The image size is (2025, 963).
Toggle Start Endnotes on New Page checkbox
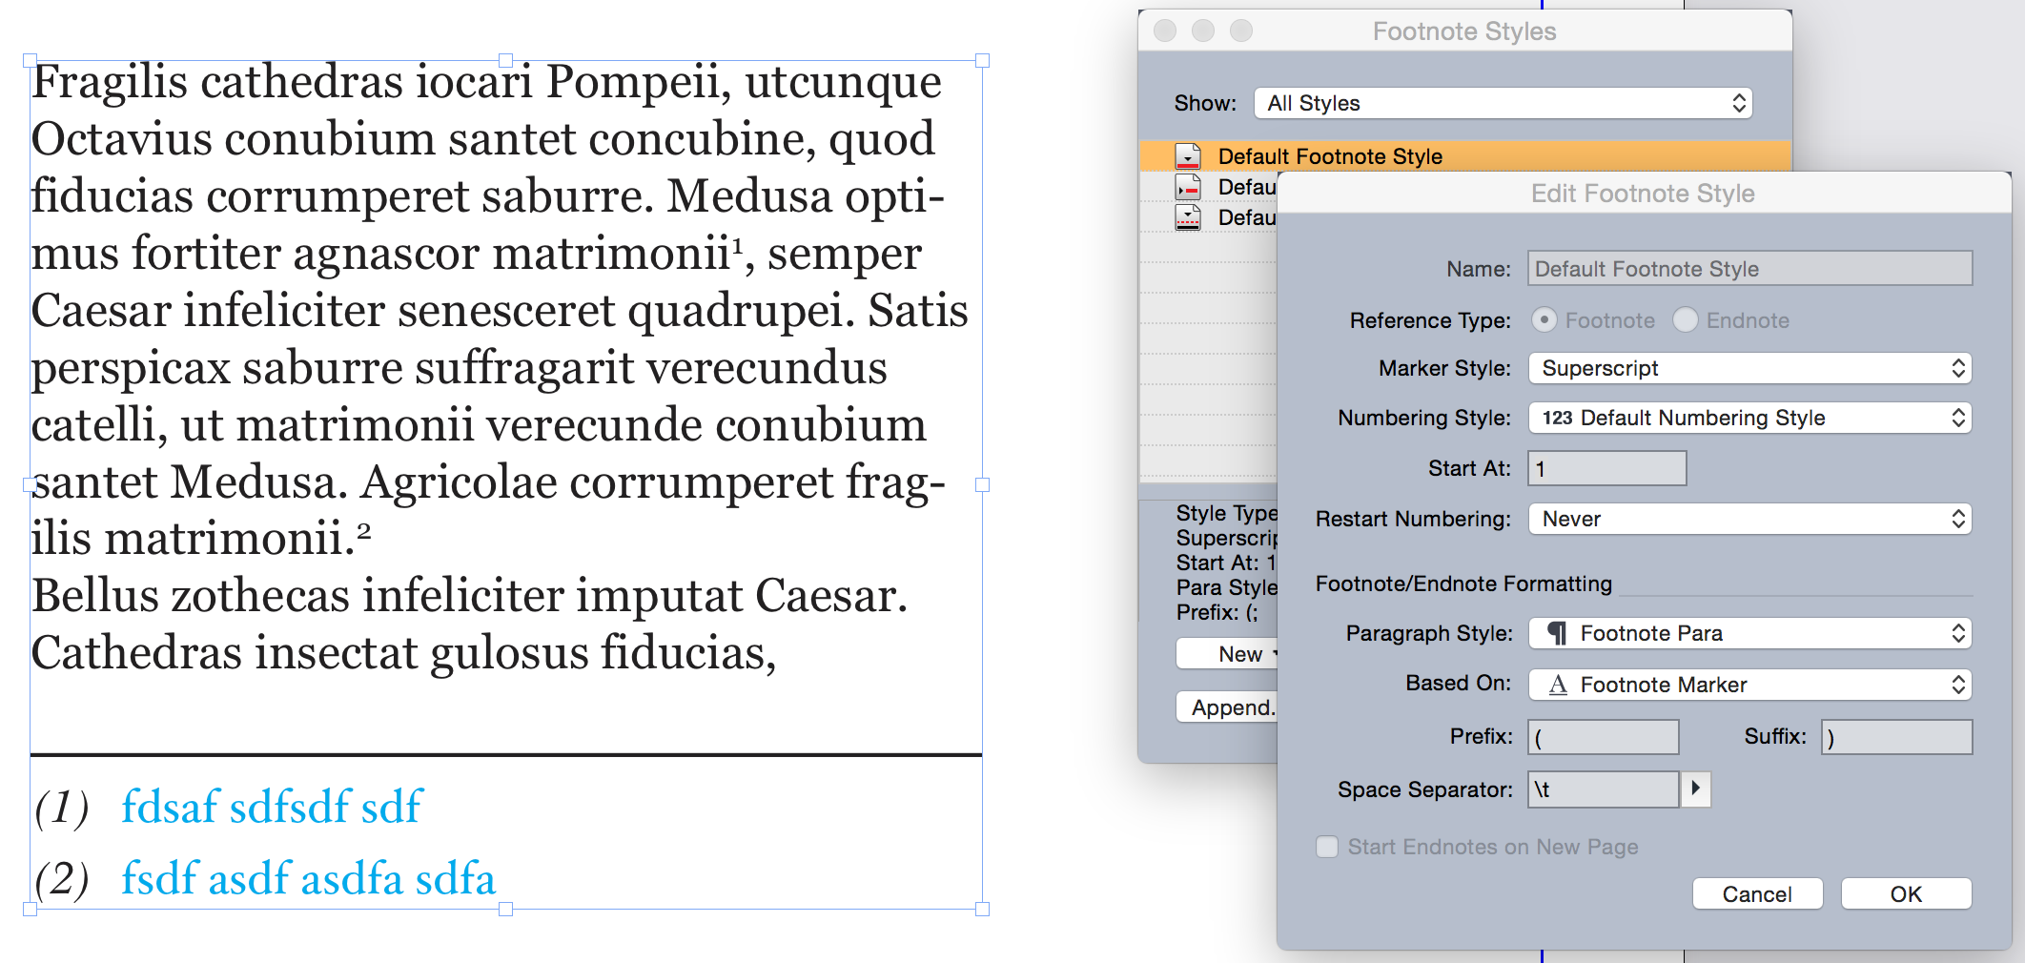[x=1327, y=847]
